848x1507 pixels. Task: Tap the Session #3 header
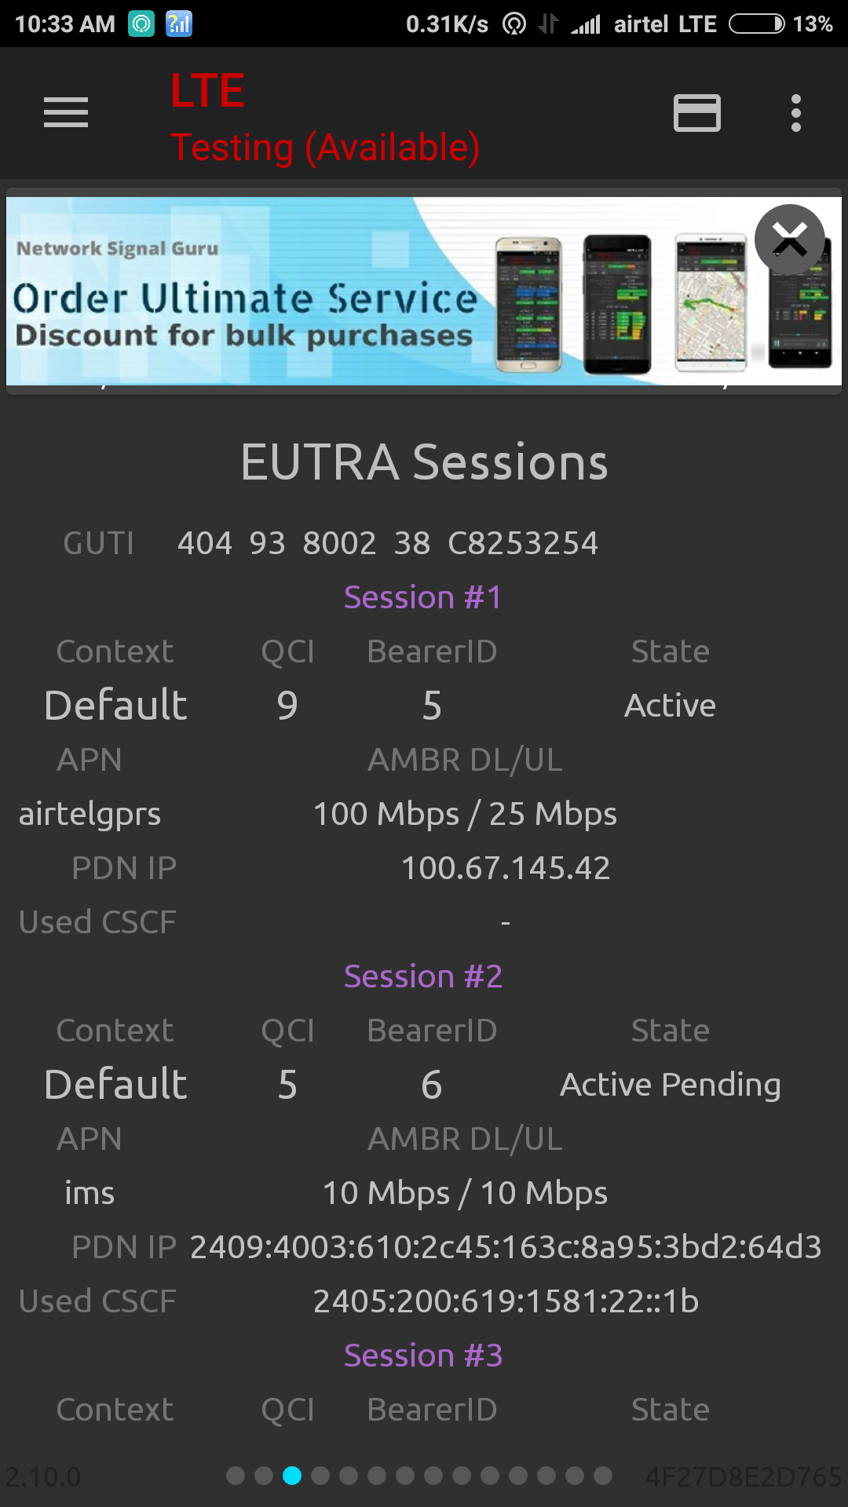423,1356
